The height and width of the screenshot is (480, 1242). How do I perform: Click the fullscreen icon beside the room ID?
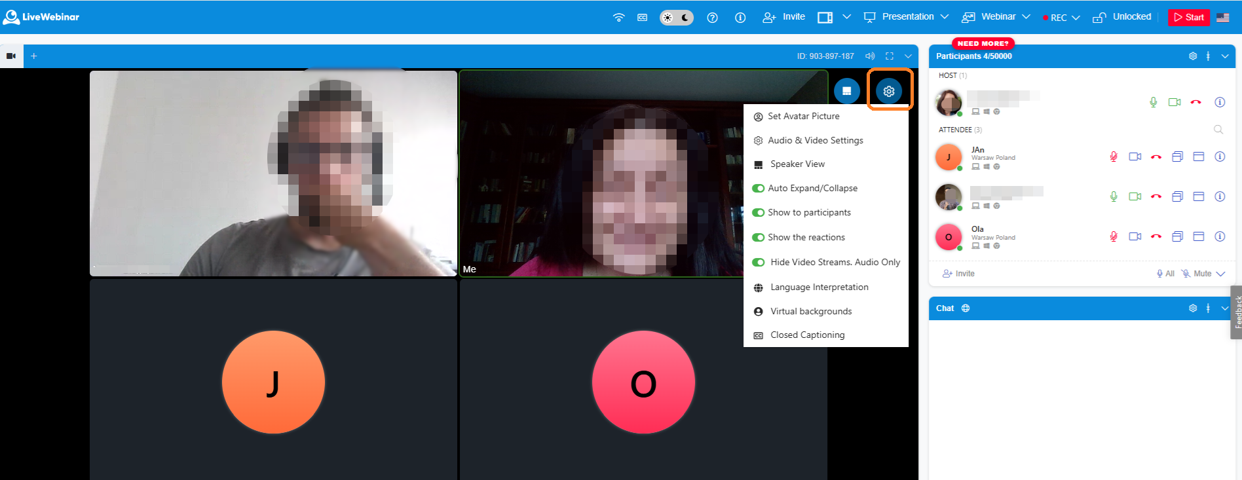(x=889, y=56)
